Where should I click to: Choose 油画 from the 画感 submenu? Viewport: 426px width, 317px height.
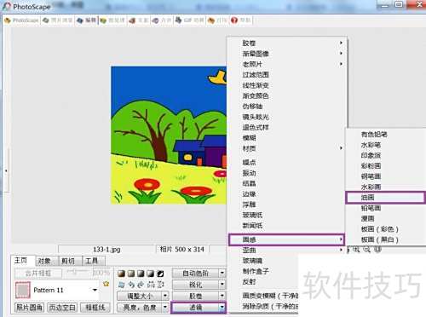point(385,198)
